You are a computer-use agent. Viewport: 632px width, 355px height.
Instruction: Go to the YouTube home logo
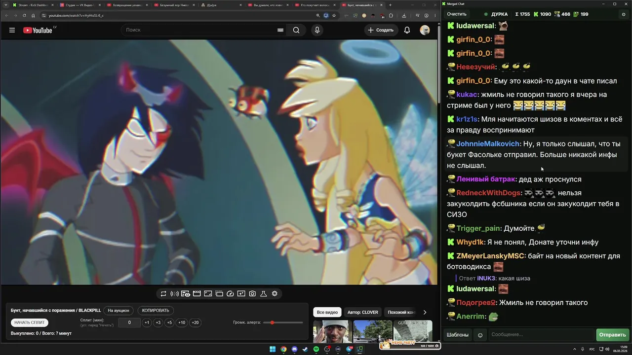(x=38, y=30)
